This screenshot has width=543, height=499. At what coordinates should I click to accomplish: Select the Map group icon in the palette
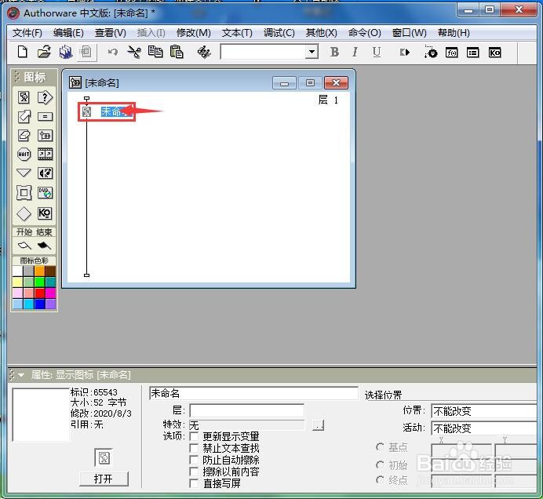click(45, 136)
